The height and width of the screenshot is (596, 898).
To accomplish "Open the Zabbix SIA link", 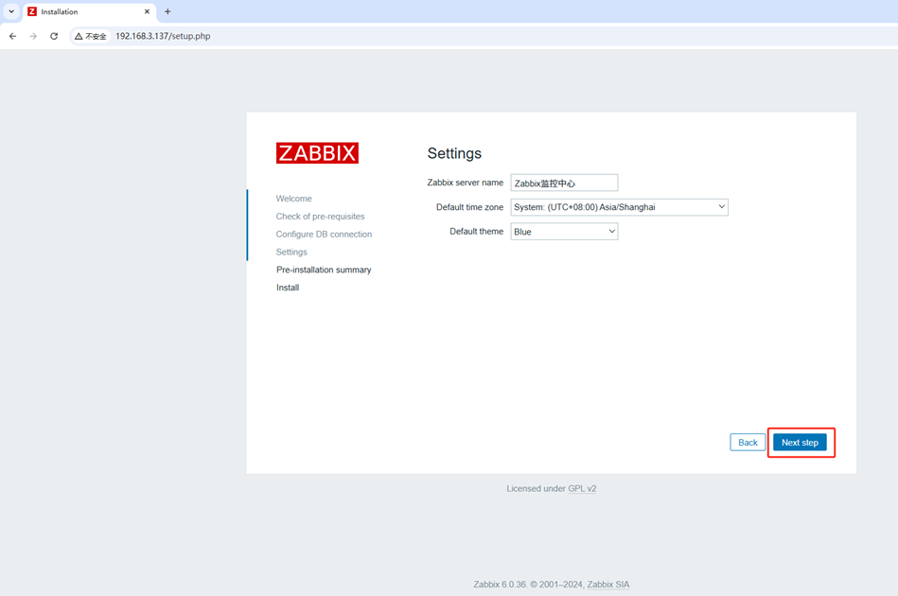I will pyautogui.click(x=608, y=584).
